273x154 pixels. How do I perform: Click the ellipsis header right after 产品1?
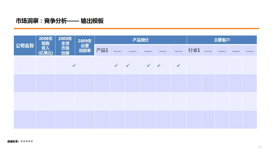(x=117, y=50)
